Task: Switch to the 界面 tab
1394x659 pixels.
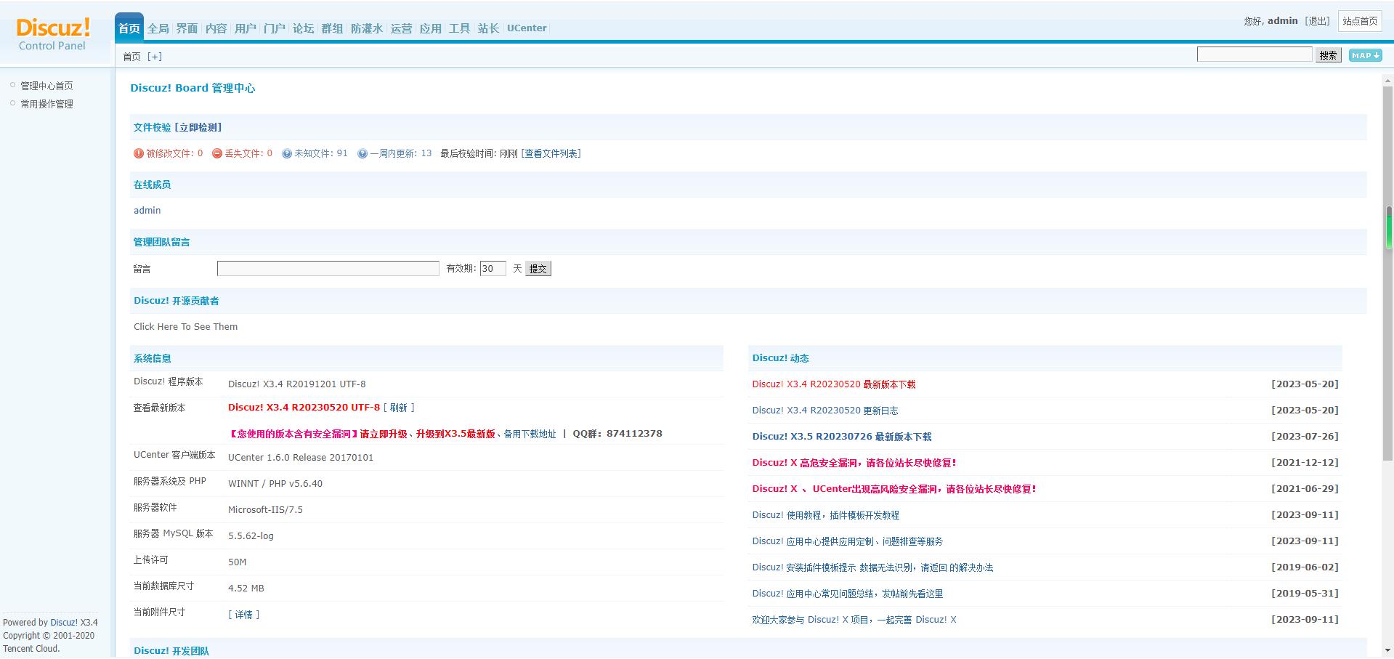Action: tap(187, 28)
